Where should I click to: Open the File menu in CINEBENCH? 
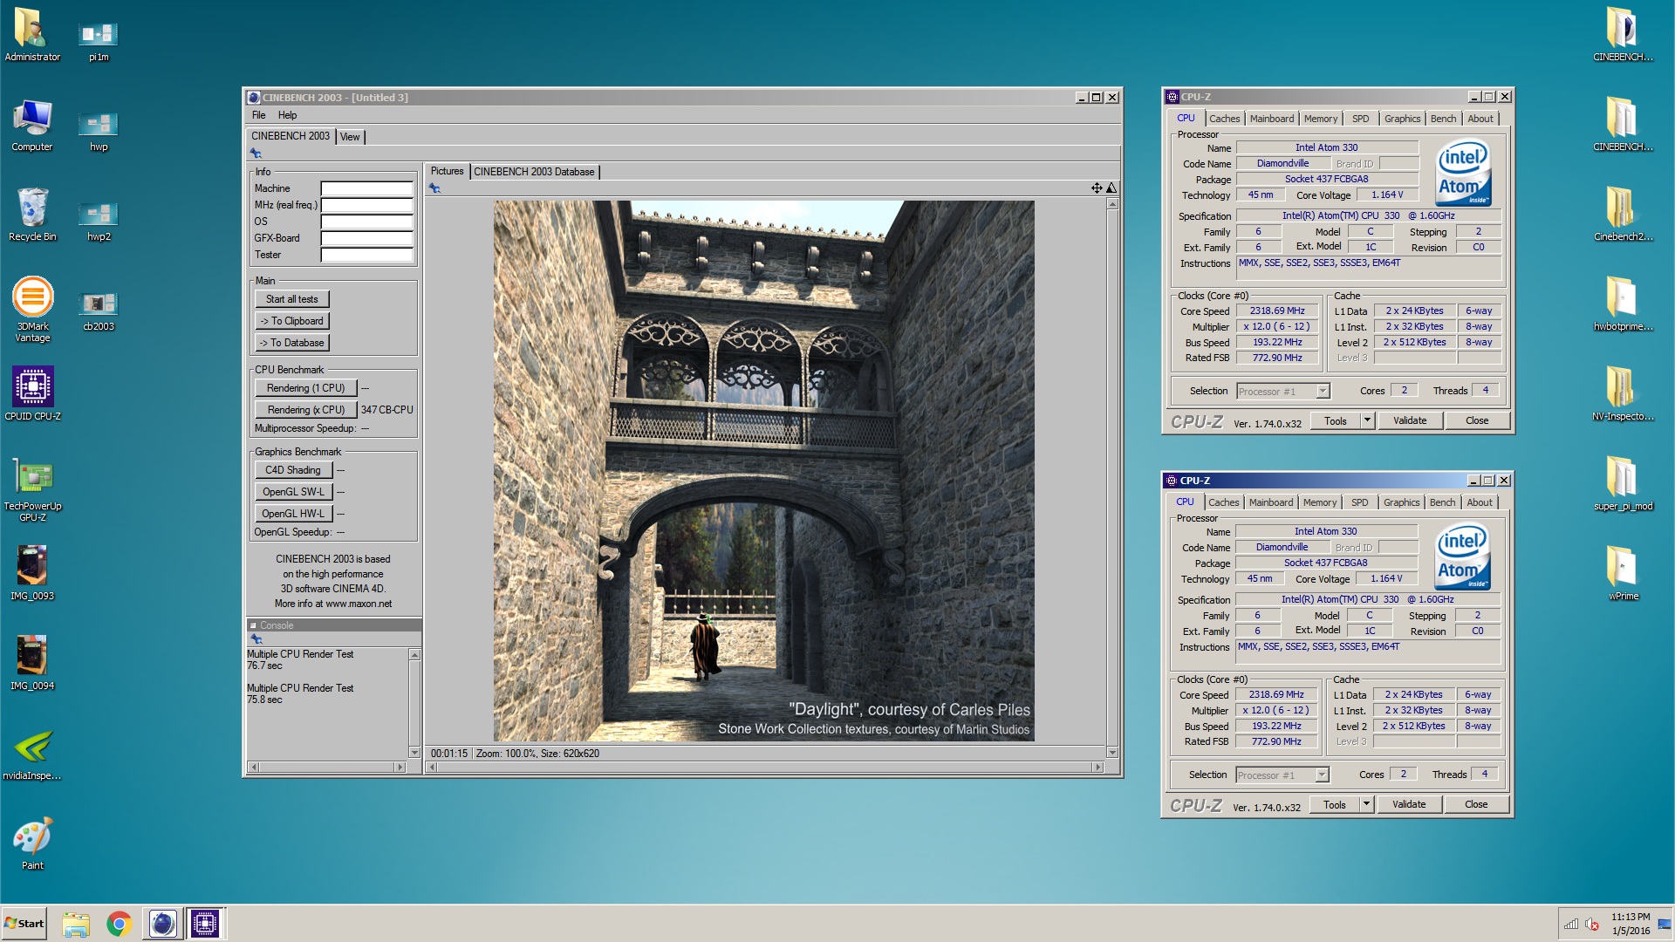(x=258, y=115)
